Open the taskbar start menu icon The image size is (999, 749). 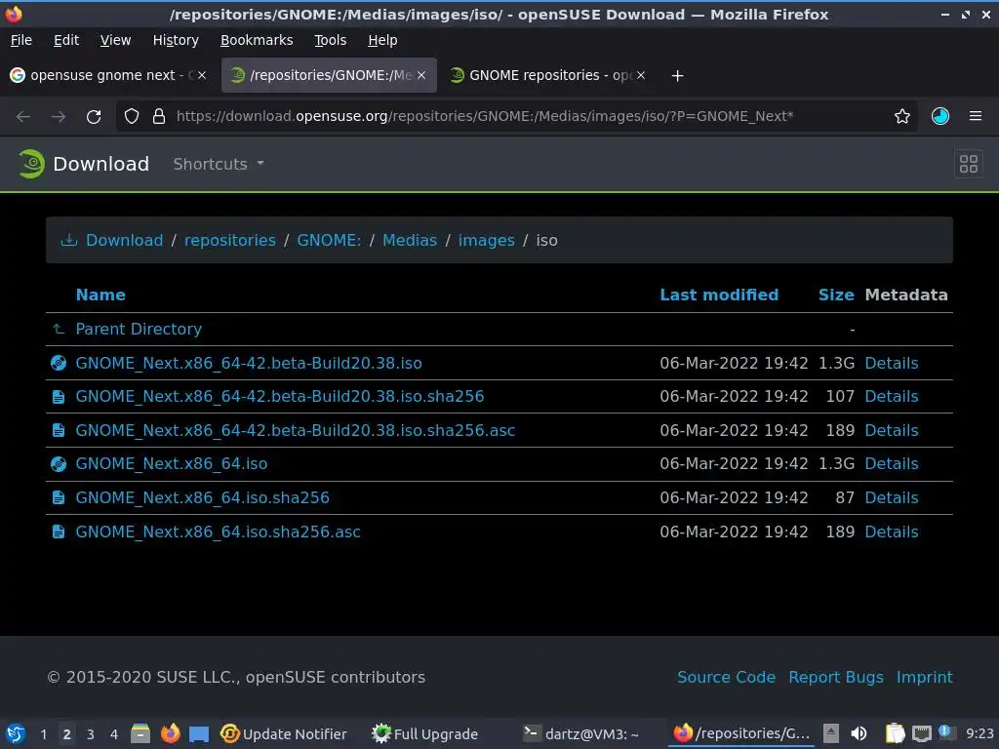[x=16, y=733]
